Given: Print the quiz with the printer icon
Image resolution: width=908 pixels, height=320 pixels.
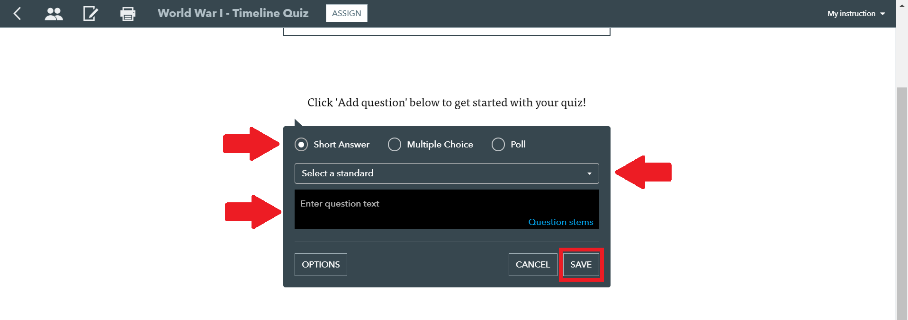Looking at the screenshot, I should [x=128, y=14].
